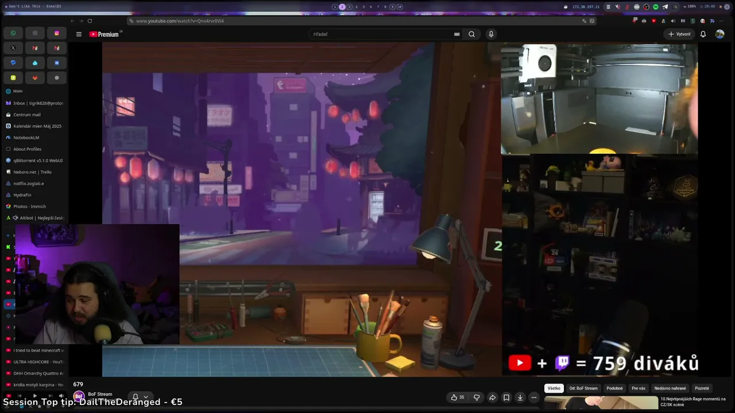The image size is (735, 413).
Task: Select the Pozreté filter chip
Action: 702,388
